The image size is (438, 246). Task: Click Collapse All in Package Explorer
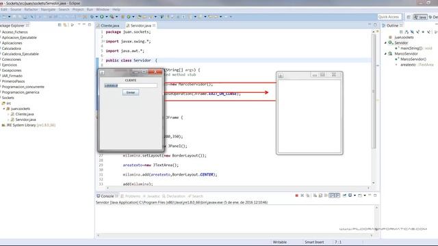click(60, 25)
